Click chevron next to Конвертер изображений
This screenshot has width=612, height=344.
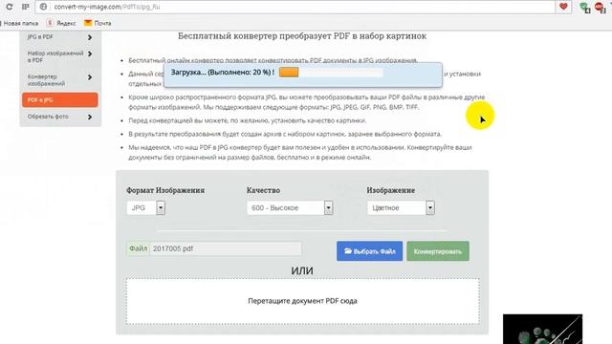[x=90, y=77]
